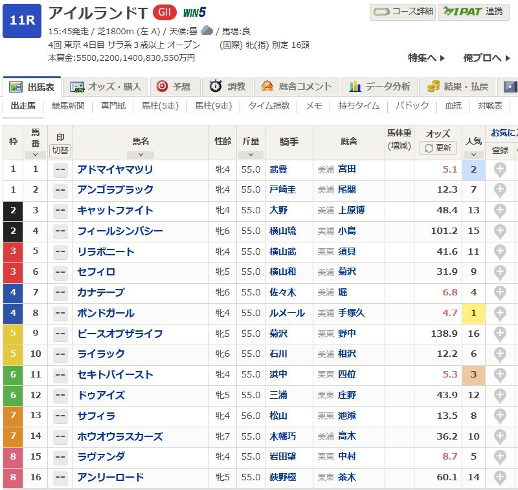This screenshot has width=518, height=490.
Task: Click plus icon in セキトバイースト row
Action: click(x=500, y=375)
